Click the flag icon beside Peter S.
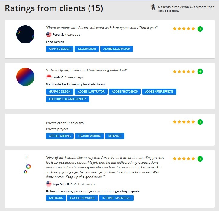This screenshot has height=211, width=219. click(x=49, y=35)
